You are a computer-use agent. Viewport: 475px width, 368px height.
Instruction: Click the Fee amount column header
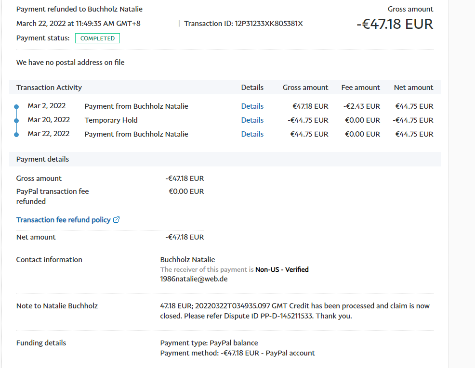tap(360, 88)
